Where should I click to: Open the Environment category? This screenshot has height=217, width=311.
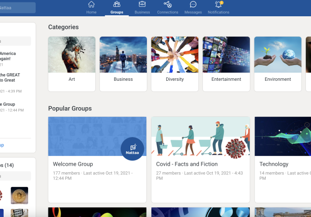pyautogui.click(x=278, y=64)
